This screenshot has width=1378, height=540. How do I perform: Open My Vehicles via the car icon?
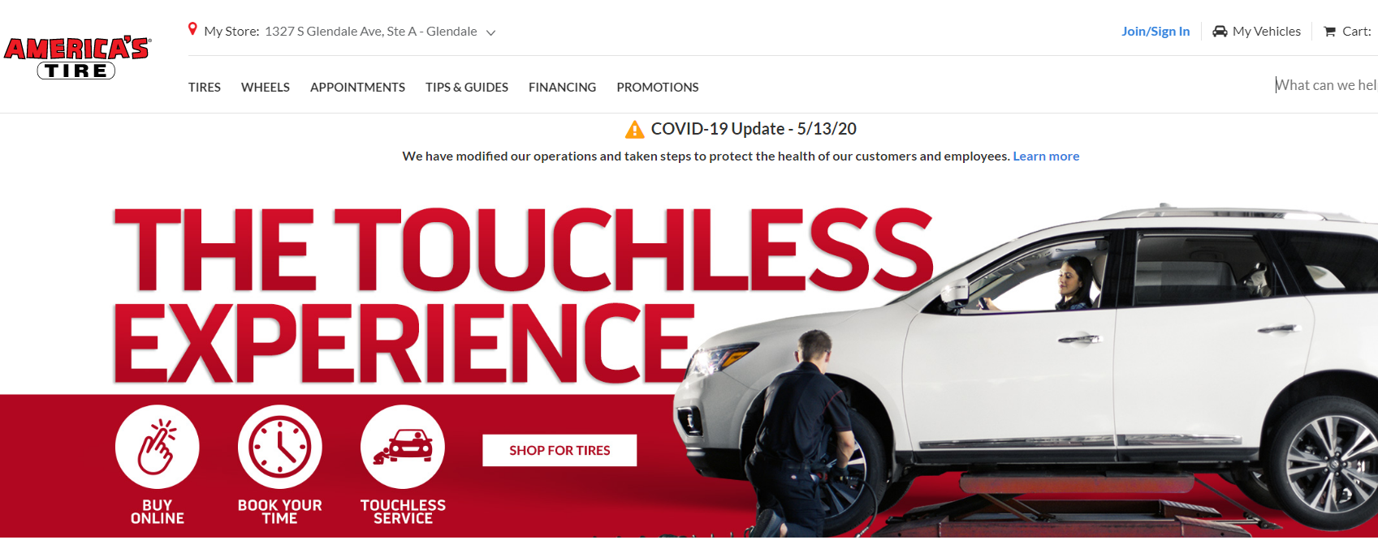point(1220,32)
